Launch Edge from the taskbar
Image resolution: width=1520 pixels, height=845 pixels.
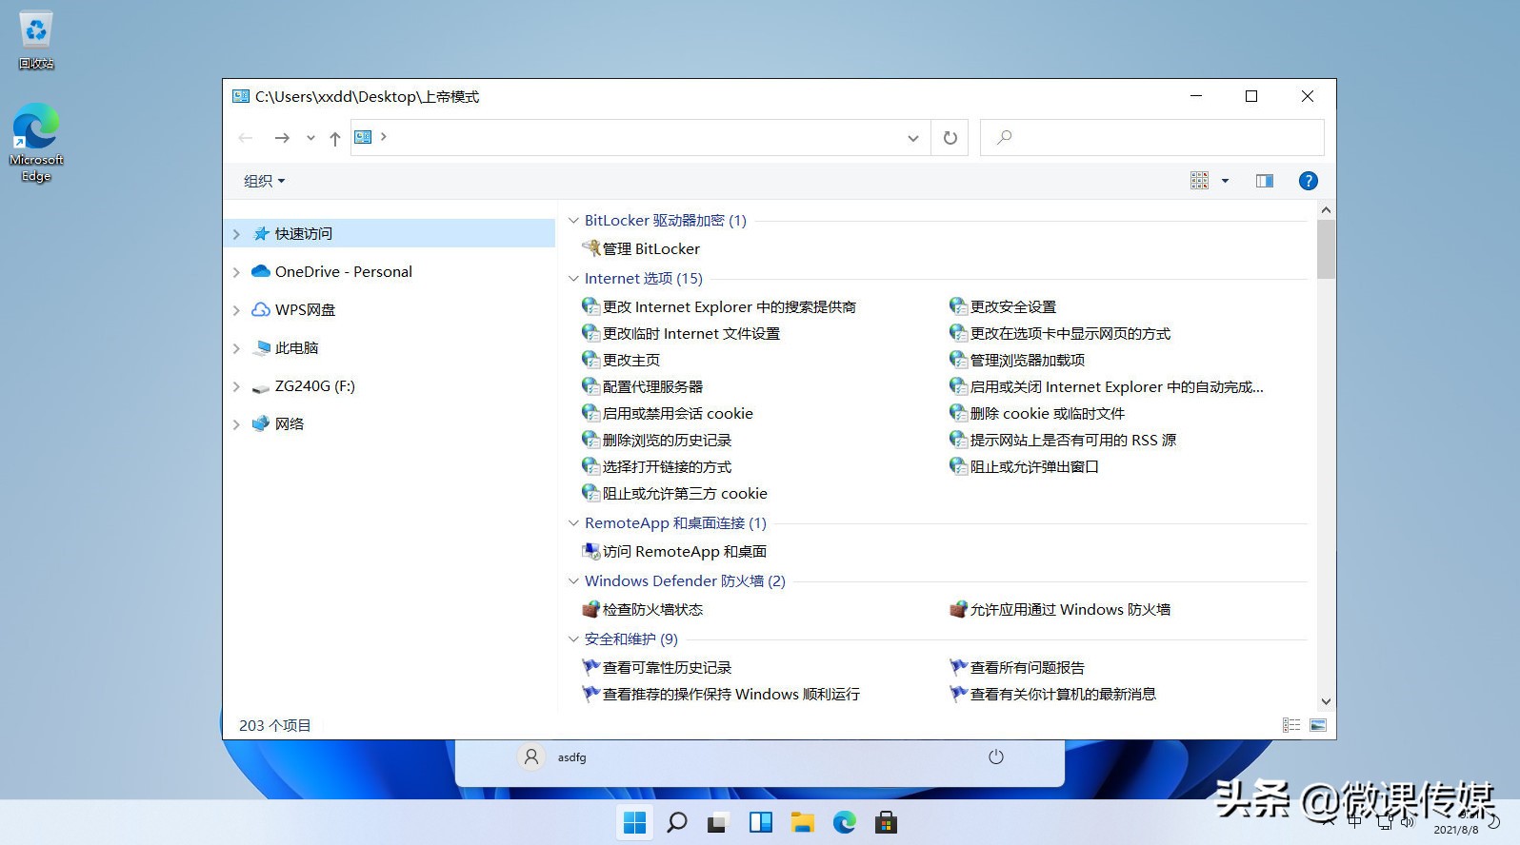click(844, 822)
